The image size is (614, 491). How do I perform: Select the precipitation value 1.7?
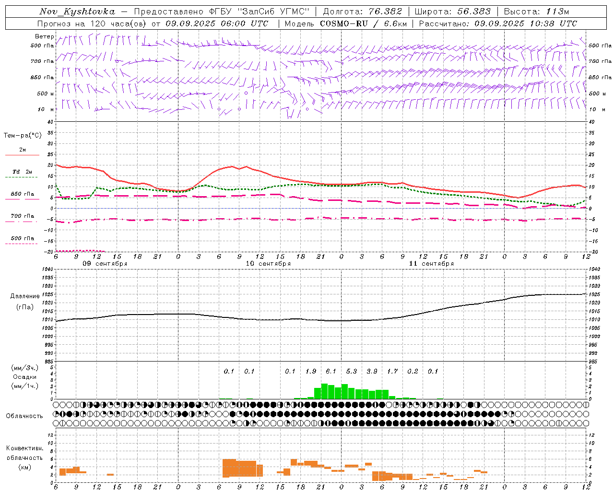point(392,372)
